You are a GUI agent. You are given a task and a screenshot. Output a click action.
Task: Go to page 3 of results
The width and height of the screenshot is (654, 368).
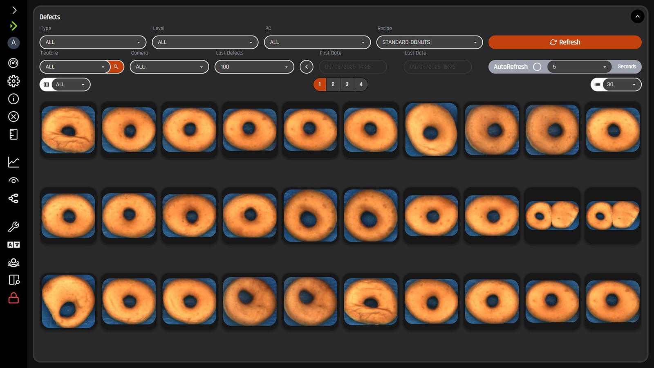[347, 84]
